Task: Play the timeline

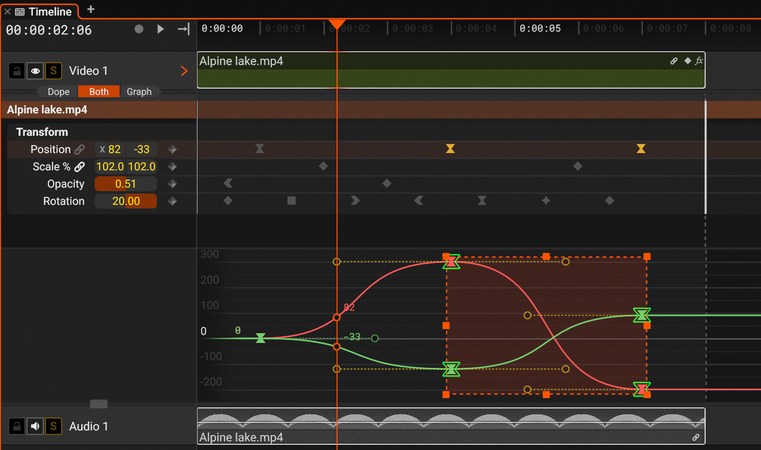Action: (x=161, y=29)
